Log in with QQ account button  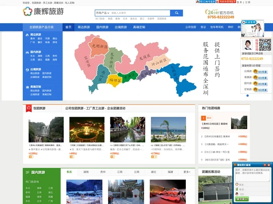206,2
